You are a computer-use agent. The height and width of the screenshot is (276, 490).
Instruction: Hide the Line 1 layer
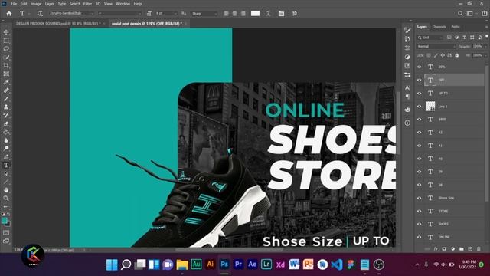(420, 107)
